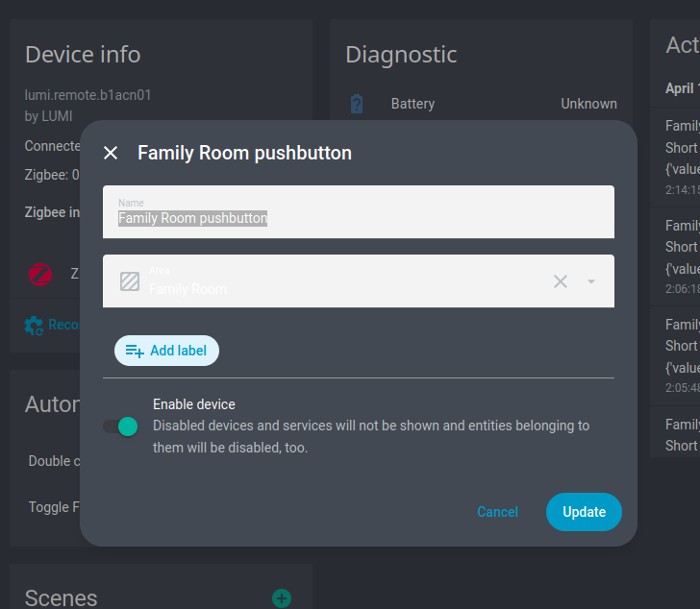700x609 pixels.
Task: Clear the Family Room area selection
Action: click(561, 281)
